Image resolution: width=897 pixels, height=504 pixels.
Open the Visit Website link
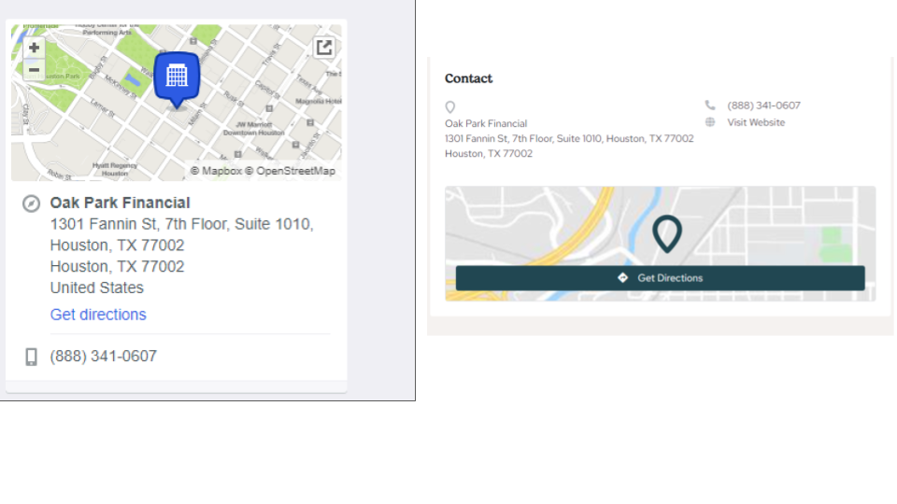pyautogui.click(x=756, y=122)
